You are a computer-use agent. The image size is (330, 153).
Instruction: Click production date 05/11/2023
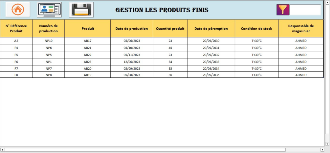point(132,55)
